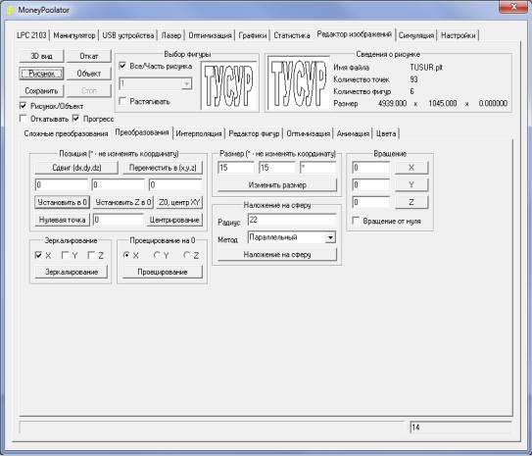Click the Радиус input field
Image resolution: width=532 pixels, height=456 pixels.
tap(292, 220)
